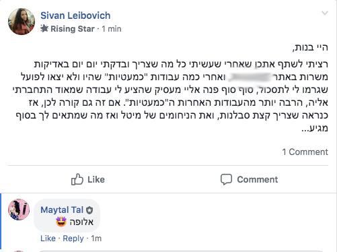Click the star-eyes emoji in the comment
Viewport: 337px width, 252px height.
tap(61, 222)
